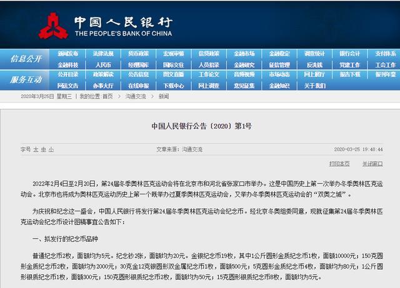Set font size to 小
The height and width of the screenshot is (288, 400).
tap(51, 149)
